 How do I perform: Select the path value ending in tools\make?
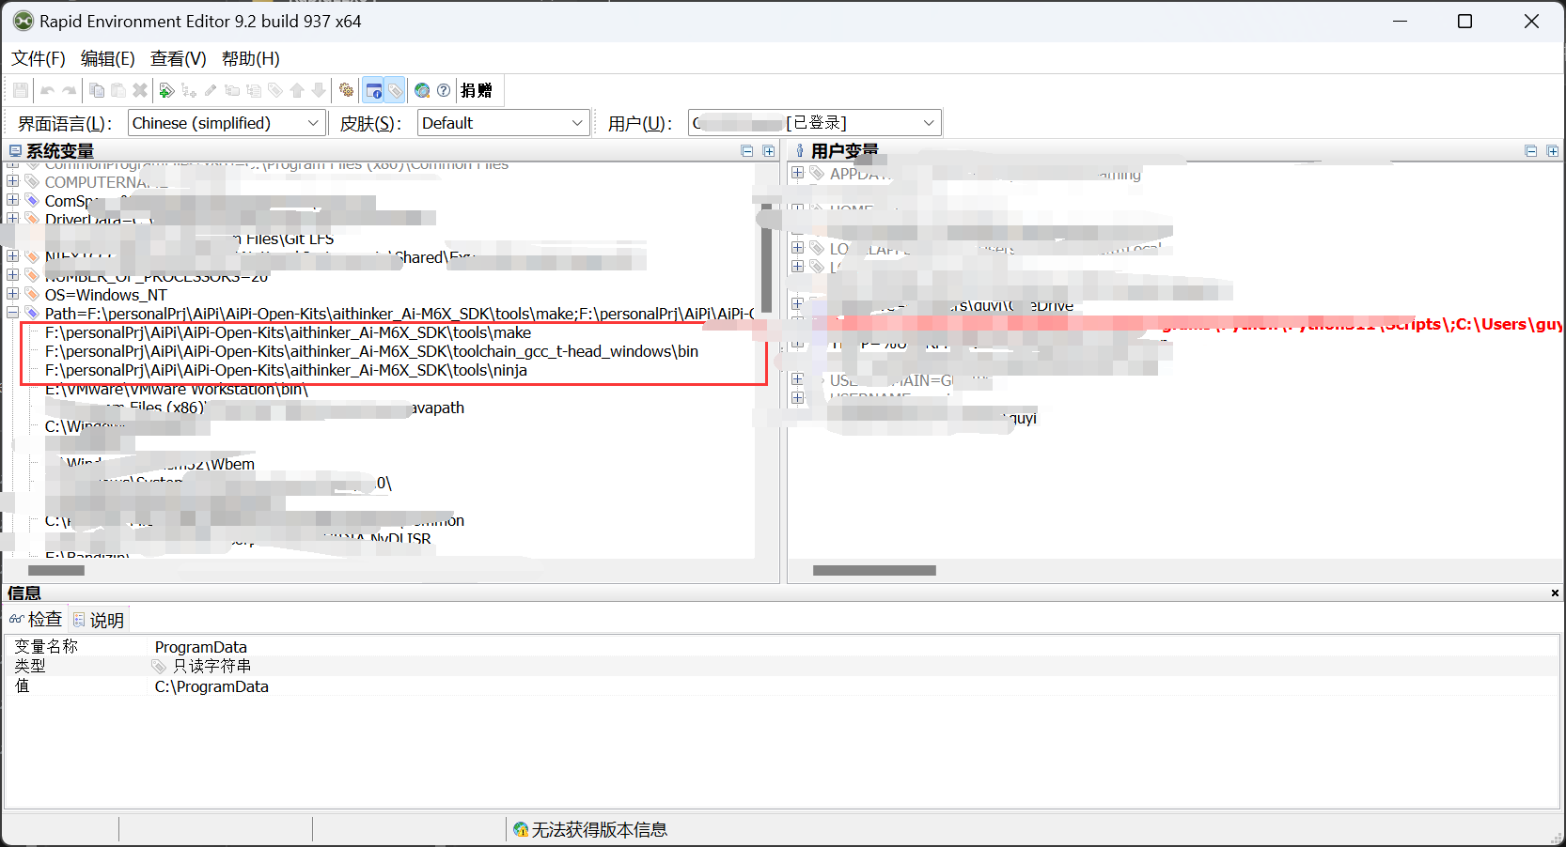click(288, 332)
